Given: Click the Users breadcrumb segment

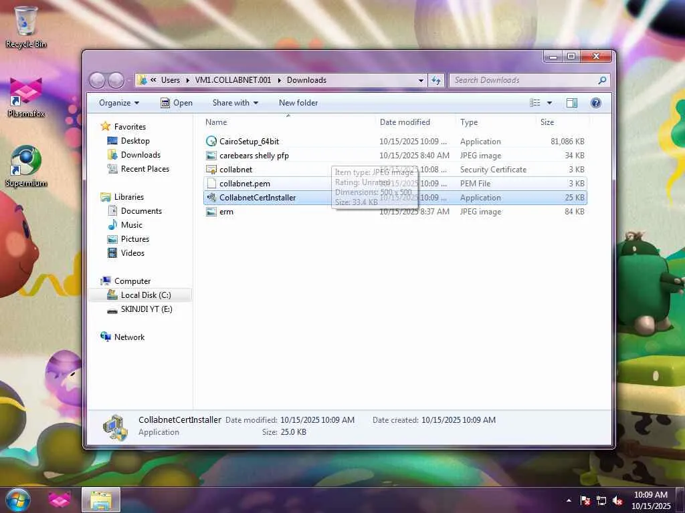Looking at the screenshot, I should (x=171, y=80).
